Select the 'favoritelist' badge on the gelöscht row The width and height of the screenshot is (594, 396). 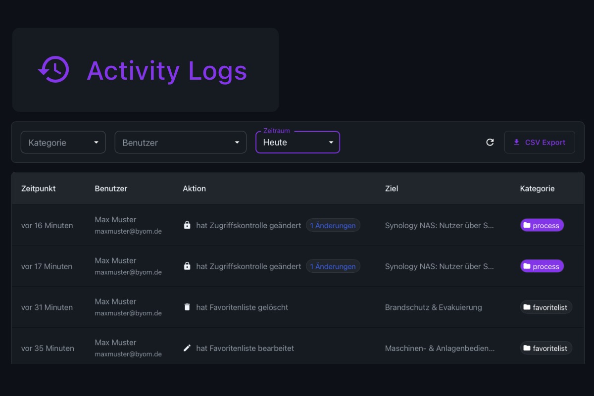(546, 307)
